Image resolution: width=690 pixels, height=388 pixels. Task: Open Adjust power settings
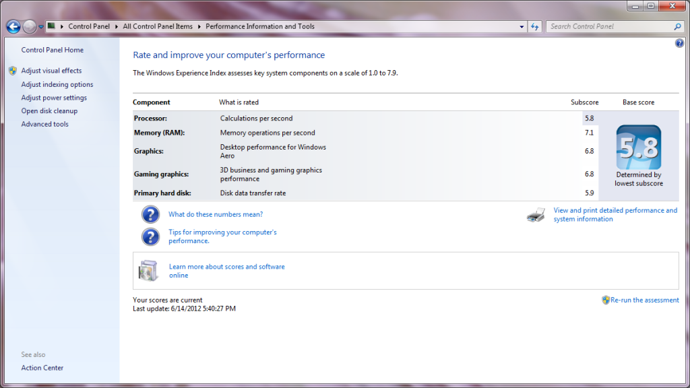54,98
